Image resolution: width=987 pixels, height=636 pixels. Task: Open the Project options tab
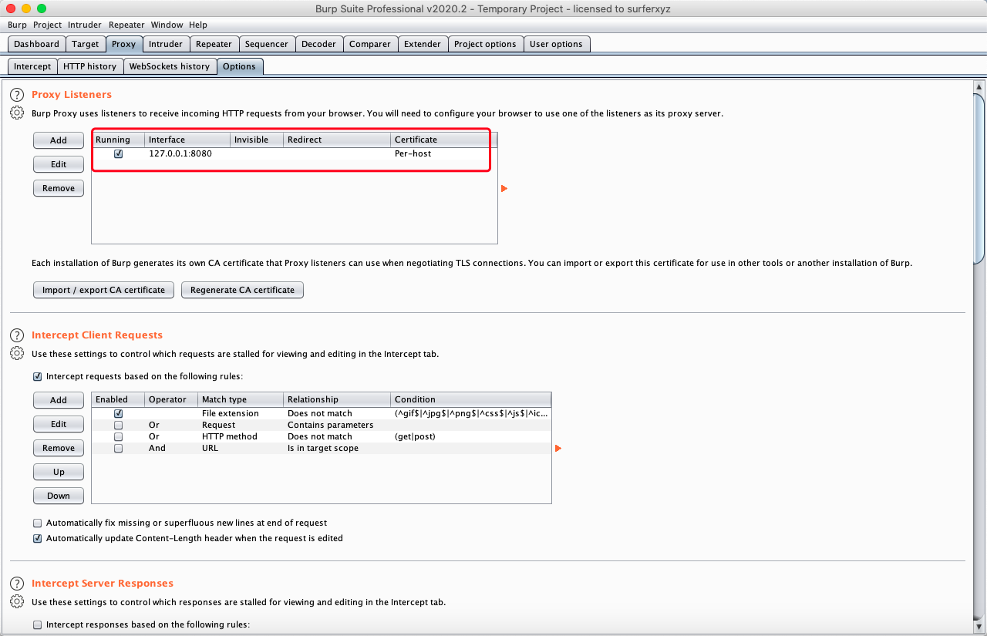click(x=485, y=44)
